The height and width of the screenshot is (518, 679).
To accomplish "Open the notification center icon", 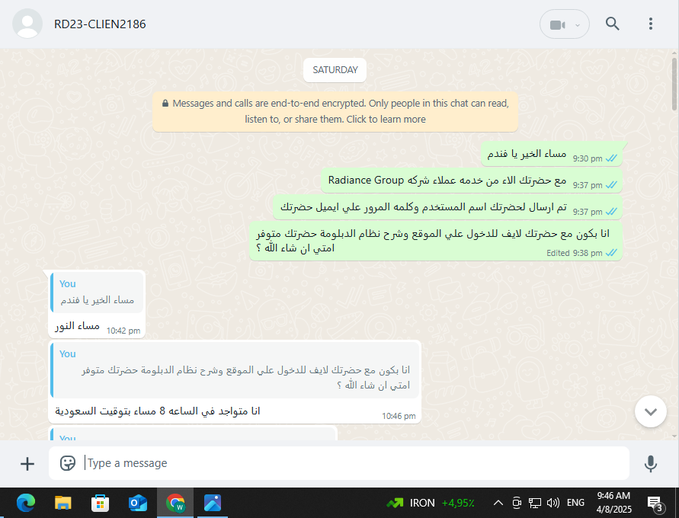I will click(655, 504).
